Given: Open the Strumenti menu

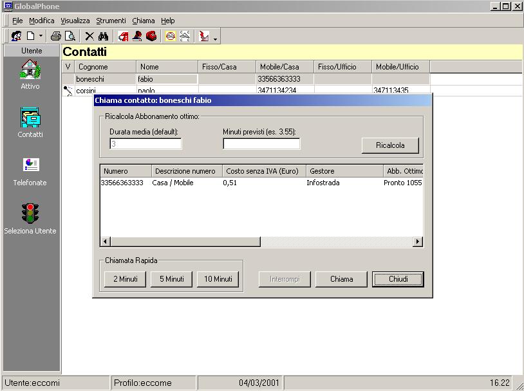Looking at the screenshot, I should [x=111, y=21].
